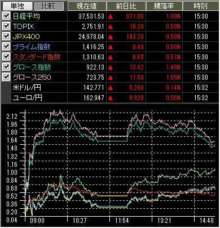Switch to the 単独 tab
Screen dimensions: 220x228
click(x=17, y=6)
